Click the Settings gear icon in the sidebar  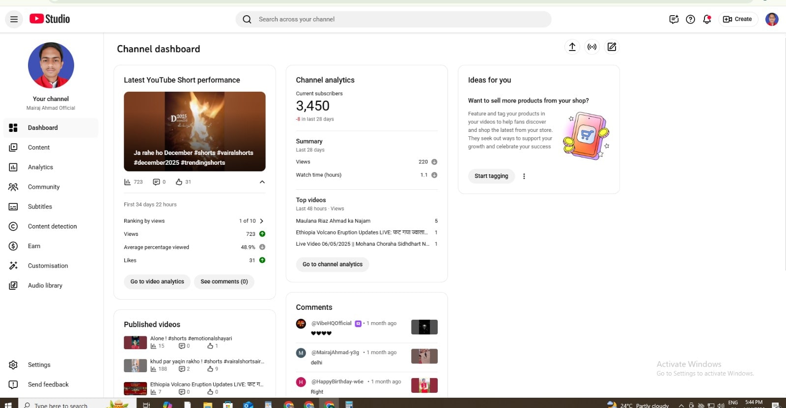[x=13, y=365]
